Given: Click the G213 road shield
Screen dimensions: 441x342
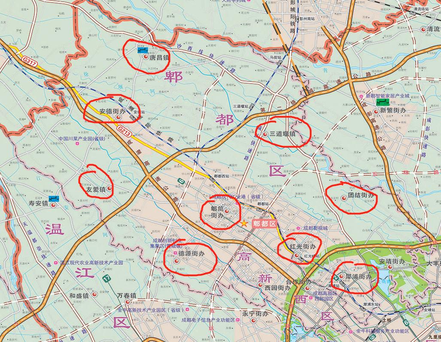Looking at the screenshot, I should click(x=124, y=132).
